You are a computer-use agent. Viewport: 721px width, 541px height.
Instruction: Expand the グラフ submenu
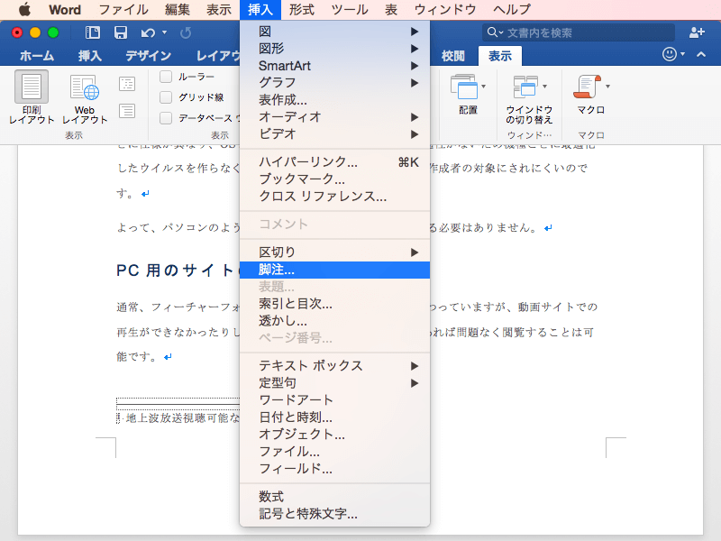(334, 83)
